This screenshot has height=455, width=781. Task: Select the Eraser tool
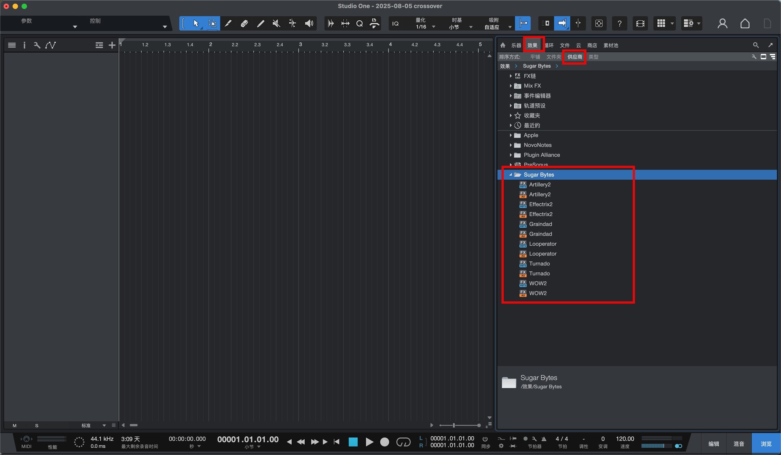[244, 24]
